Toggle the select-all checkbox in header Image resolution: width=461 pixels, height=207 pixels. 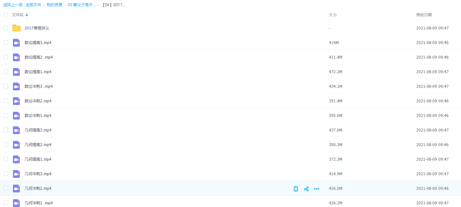(6, 15)
